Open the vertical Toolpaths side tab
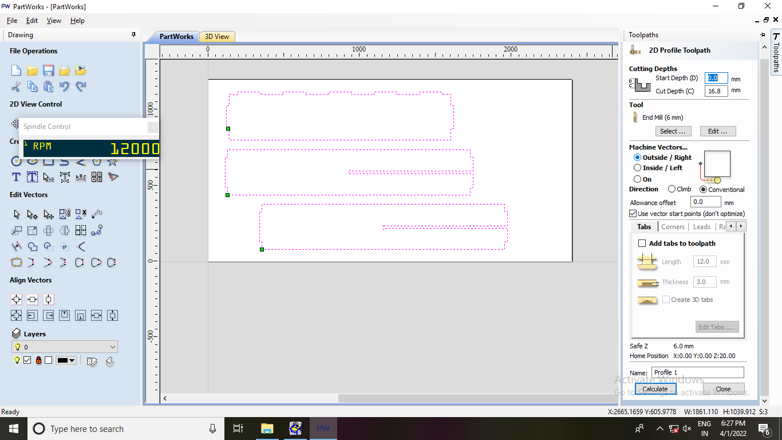 [x=776, y=53]
